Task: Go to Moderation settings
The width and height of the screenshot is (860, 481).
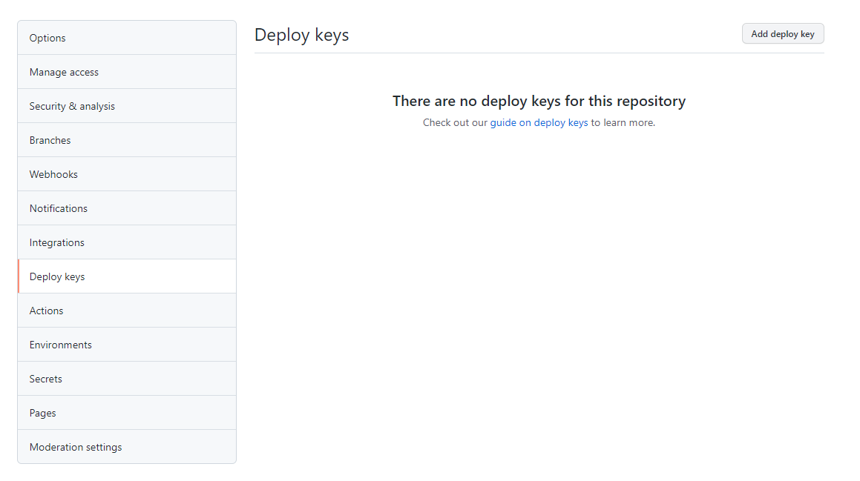Action: pos(76,447)
